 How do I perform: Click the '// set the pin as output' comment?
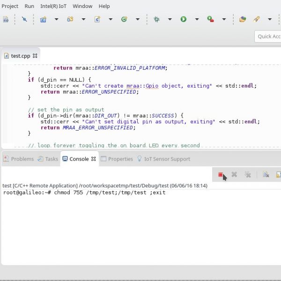pos(66,110)
